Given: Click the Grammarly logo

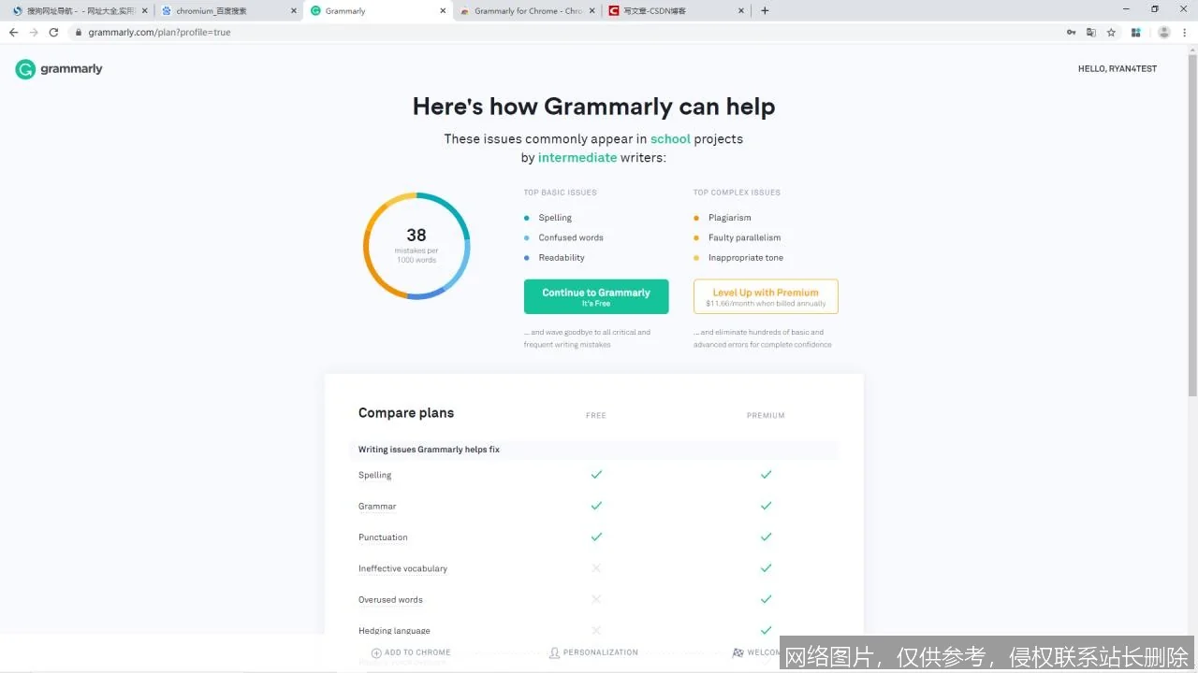Looking at the screenshot, I should (58, 68).
